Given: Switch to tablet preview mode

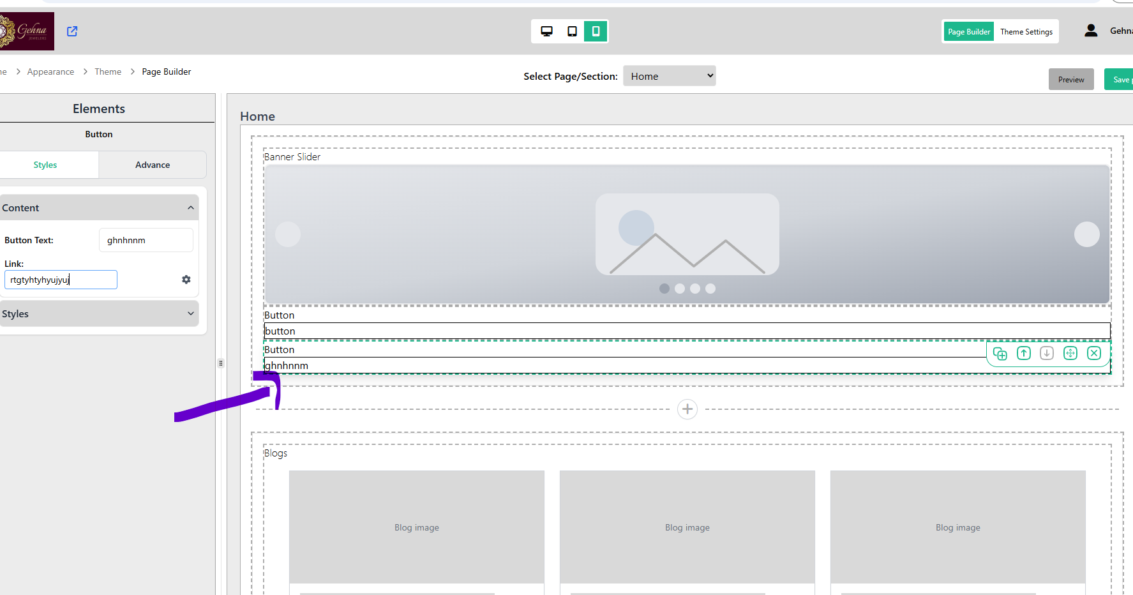Looking at the screenshot, I should pos(572,31).
